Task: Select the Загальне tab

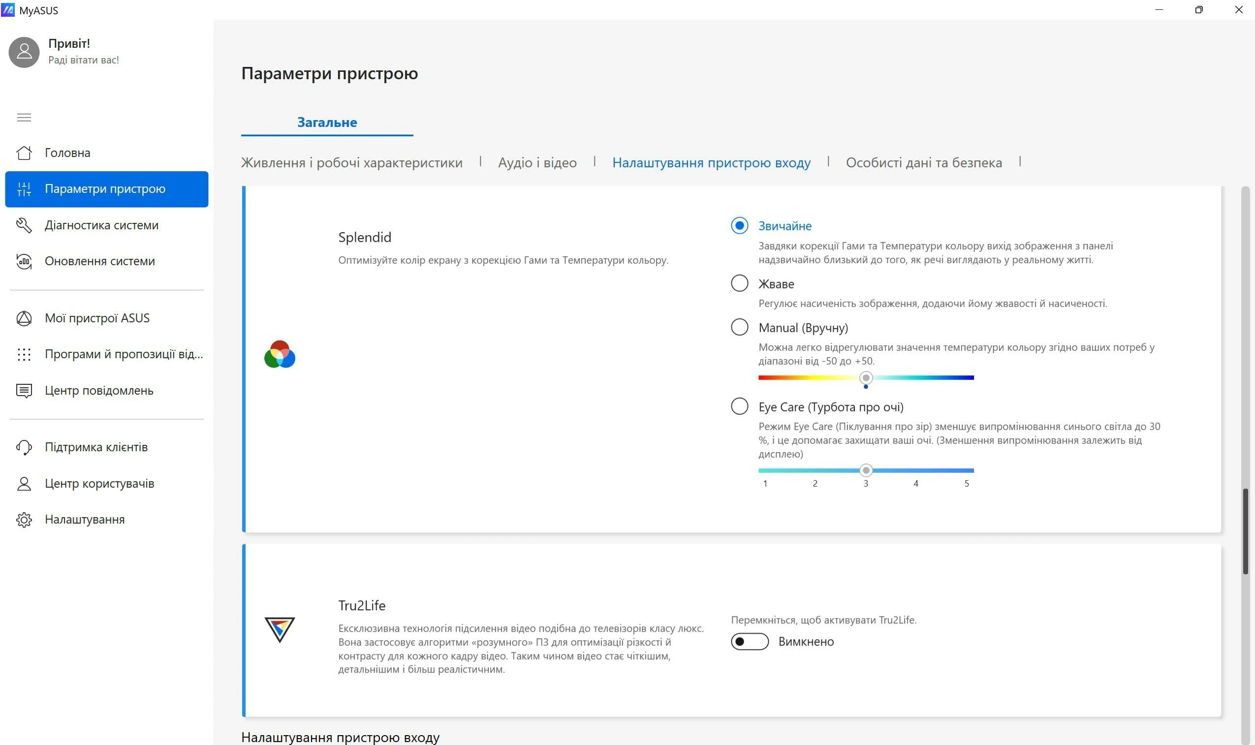Action: click(x=327, y=123)
